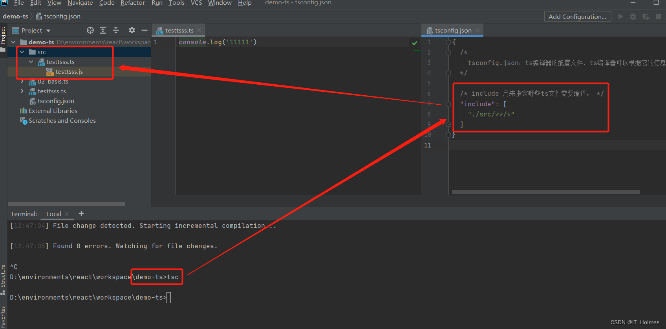Select testtsss.js in the Project tree
Screen dimensions: 666x329
(69, 71)
